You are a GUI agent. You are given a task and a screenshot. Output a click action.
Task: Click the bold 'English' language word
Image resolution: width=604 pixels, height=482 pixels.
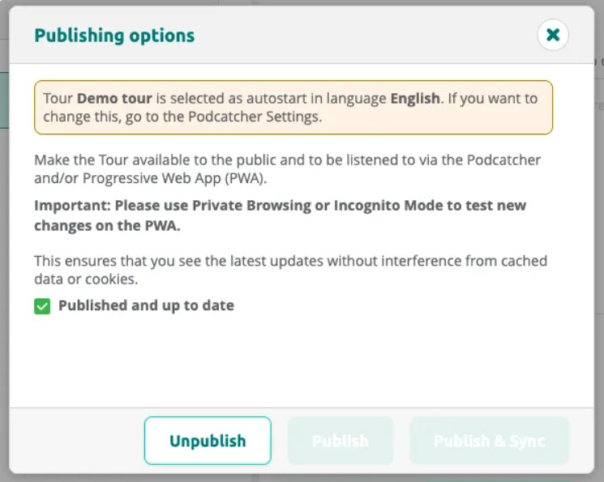415,99
